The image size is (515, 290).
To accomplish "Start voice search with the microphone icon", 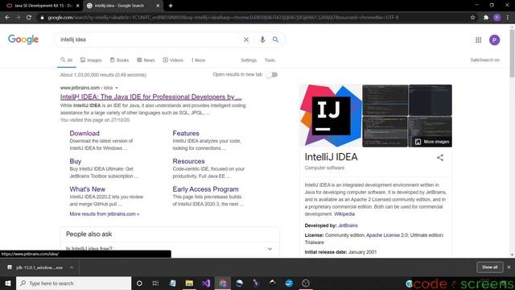I will point(262,39).
